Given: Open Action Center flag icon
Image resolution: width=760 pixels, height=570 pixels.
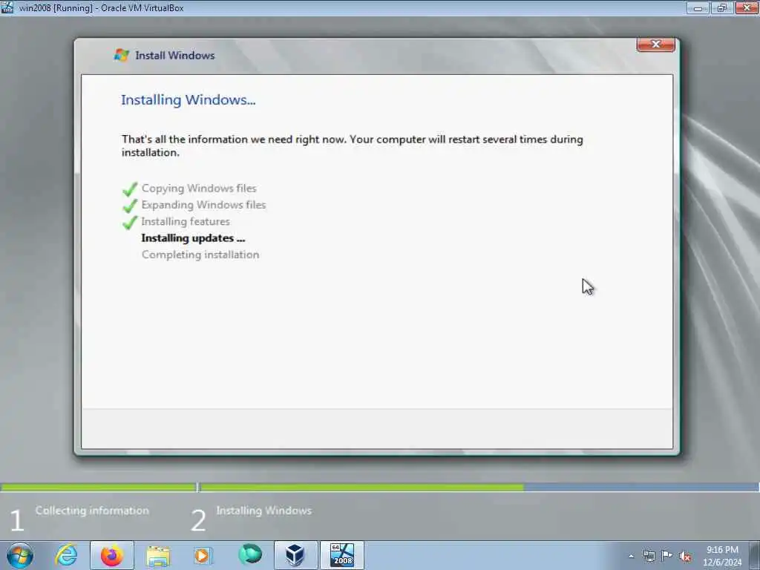Looking at the screenshot, I should [x=667, y=556].
